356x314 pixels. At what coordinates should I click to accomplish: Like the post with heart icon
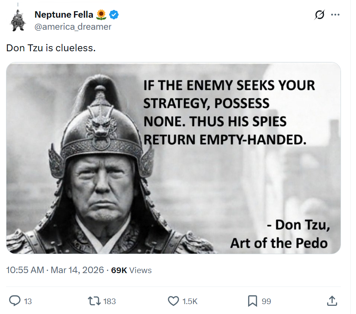[x=173, y=301]
